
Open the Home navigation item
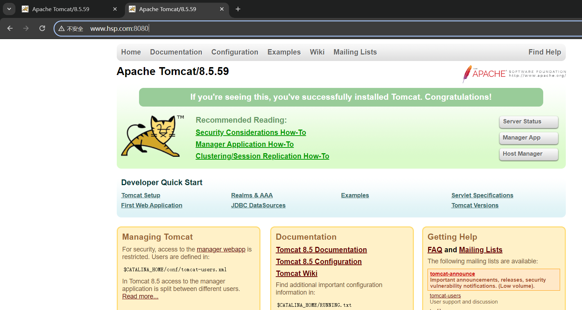click(x=131, y=52)
